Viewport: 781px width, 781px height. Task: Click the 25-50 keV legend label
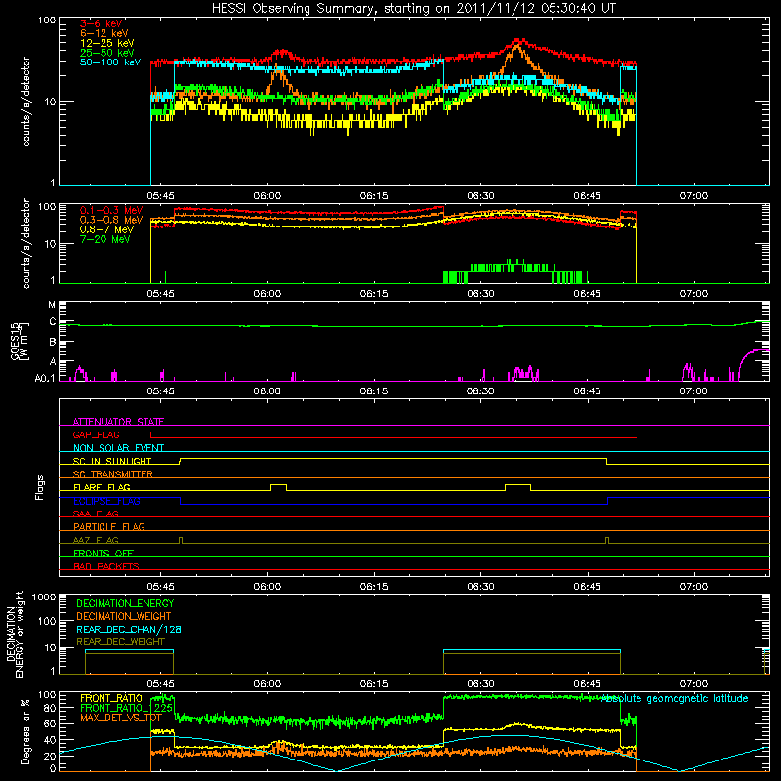pos(106,53)
